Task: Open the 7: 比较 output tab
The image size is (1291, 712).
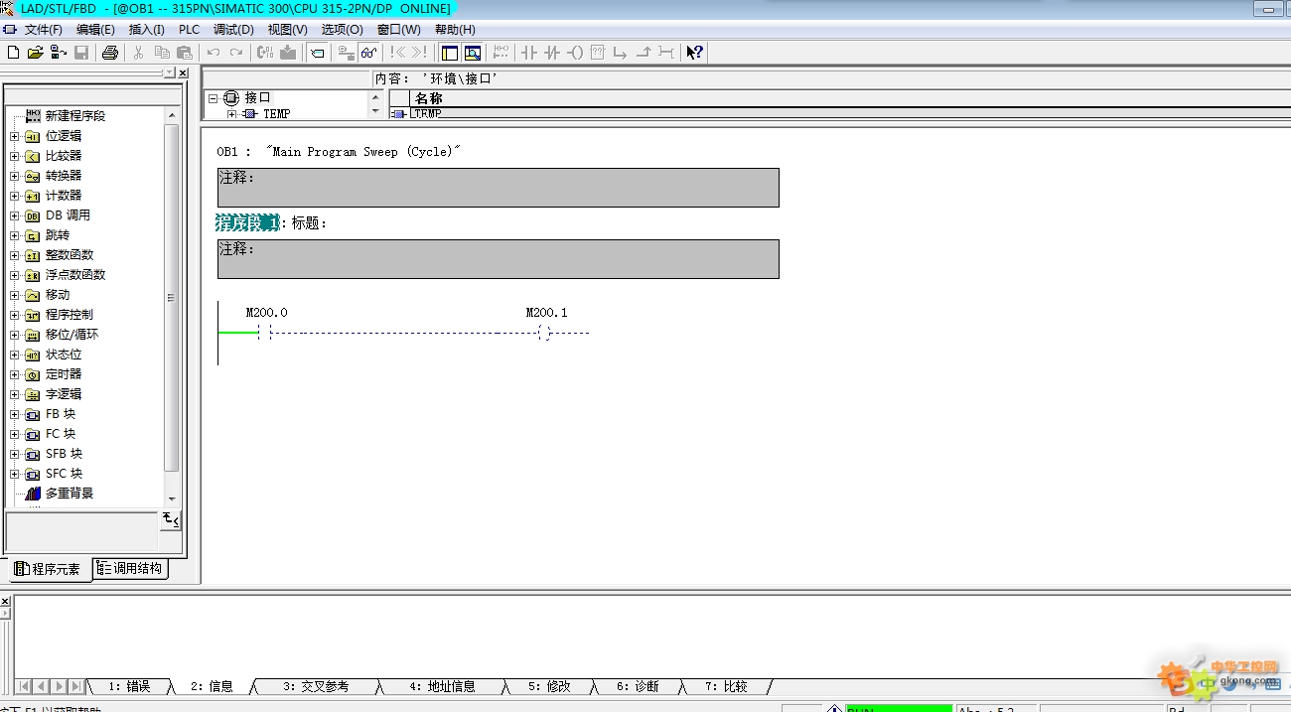Action: coord(726,686)
